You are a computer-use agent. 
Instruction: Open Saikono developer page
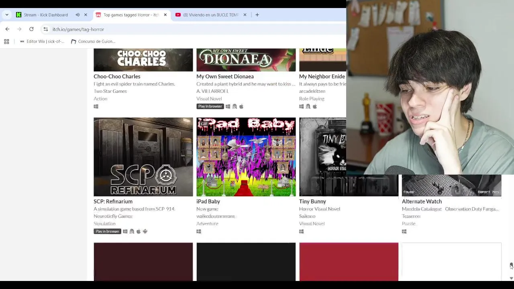coord(307,216)
